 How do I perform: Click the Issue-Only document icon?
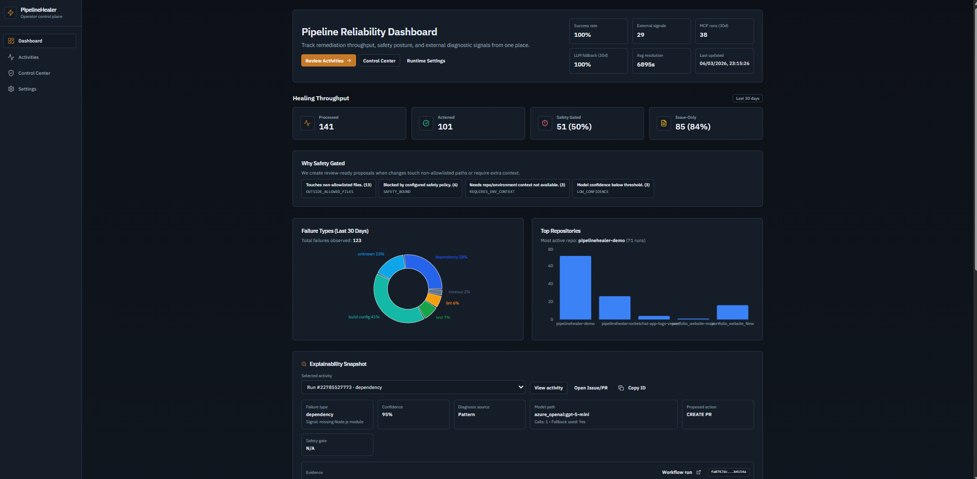664,123
